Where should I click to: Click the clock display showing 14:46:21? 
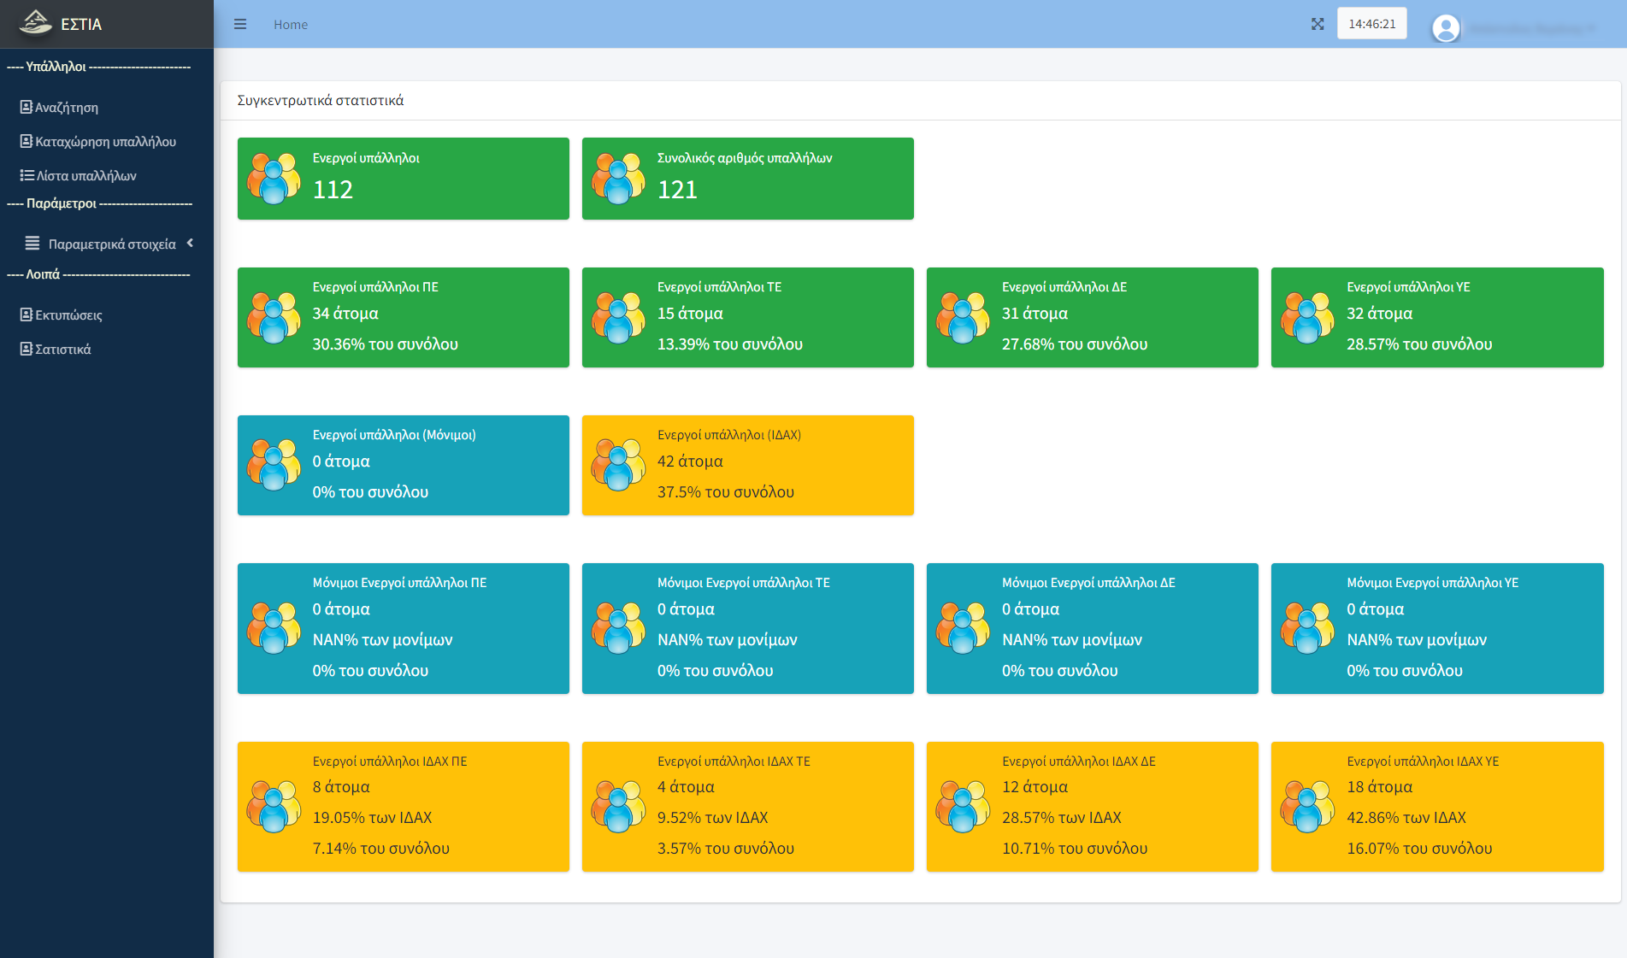pos(1372,24)
